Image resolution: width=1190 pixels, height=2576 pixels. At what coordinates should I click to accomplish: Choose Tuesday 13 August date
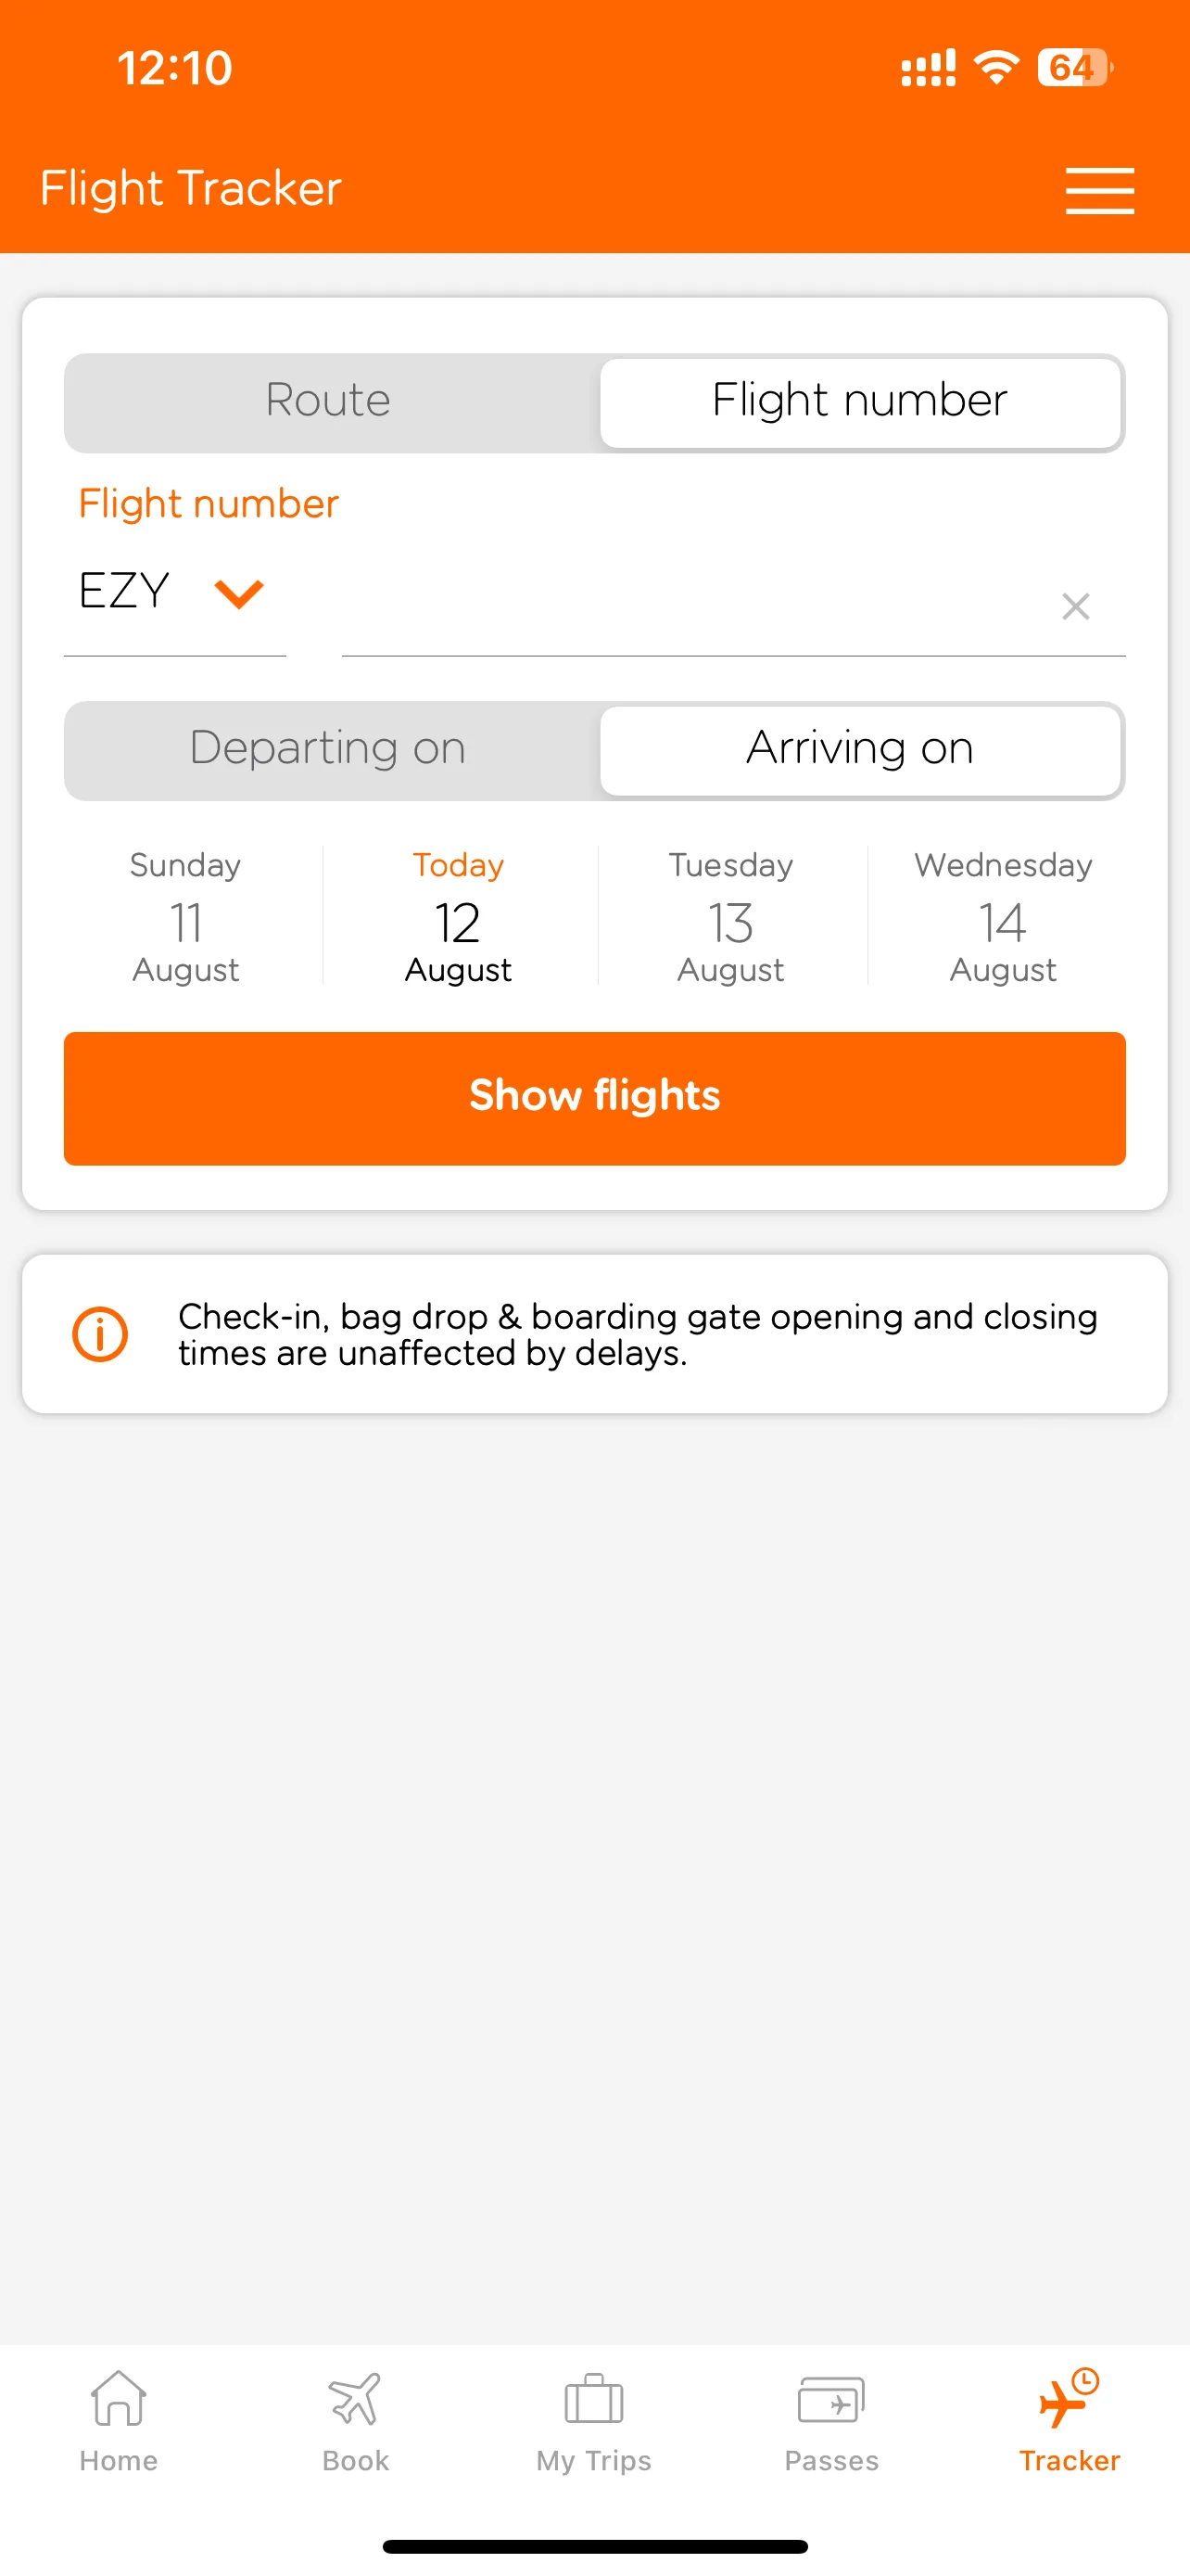[731, 916]
